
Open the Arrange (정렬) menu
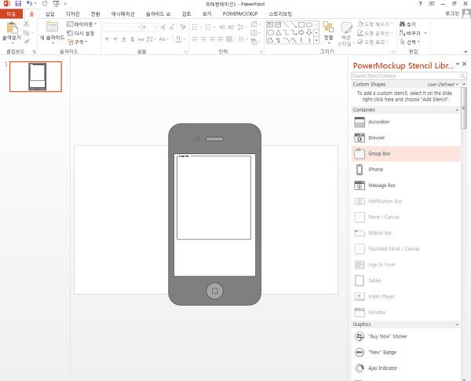pyautogui.click(x=328, y=31)
